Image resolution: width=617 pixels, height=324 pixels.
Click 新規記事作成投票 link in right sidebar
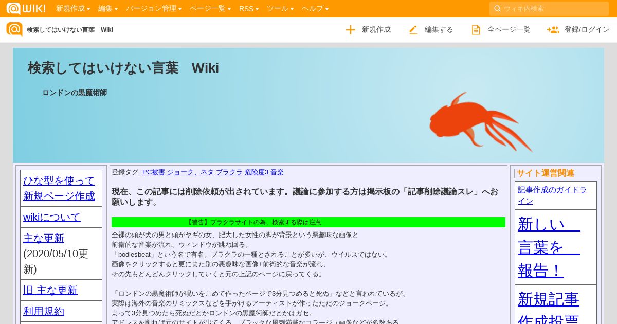[x=549, y=307]
